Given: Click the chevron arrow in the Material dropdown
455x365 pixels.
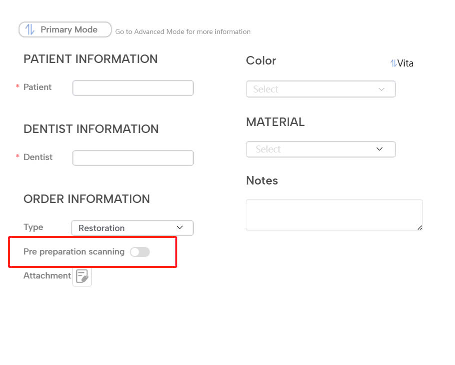Looking at the screenshot, I should pos(379,149).
